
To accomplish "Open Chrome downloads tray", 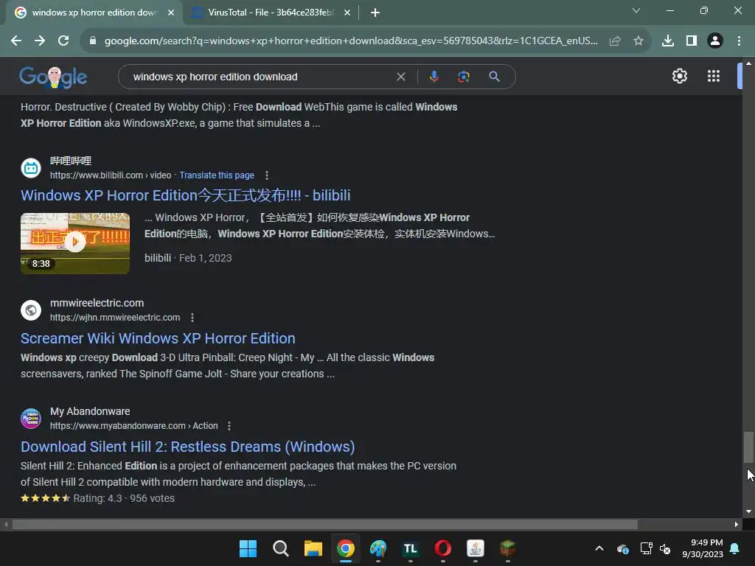I will 668,41.
